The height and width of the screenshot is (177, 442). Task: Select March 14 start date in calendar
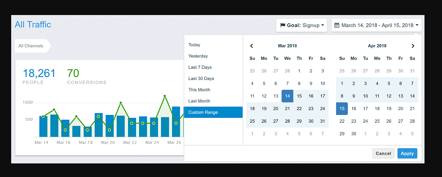coord(287,96)
